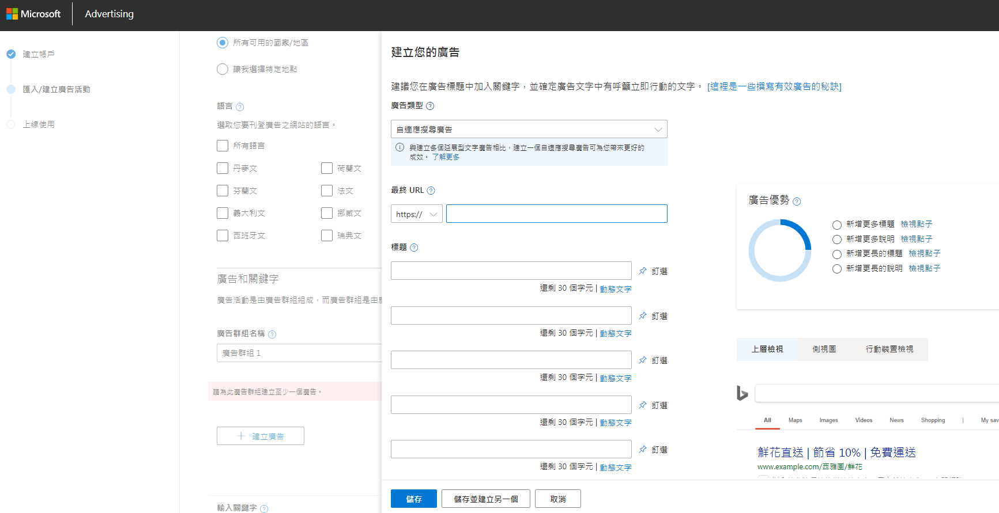Open the 這裡是一些撰寫有效廣告的秘訣 link
This screenshot has height=513, width=999.
(x=774, y=86)
